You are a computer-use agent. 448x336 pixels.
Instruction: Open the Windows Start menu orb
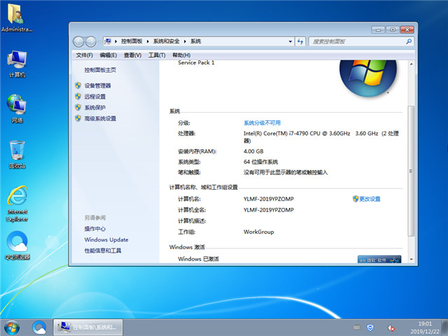12,328
